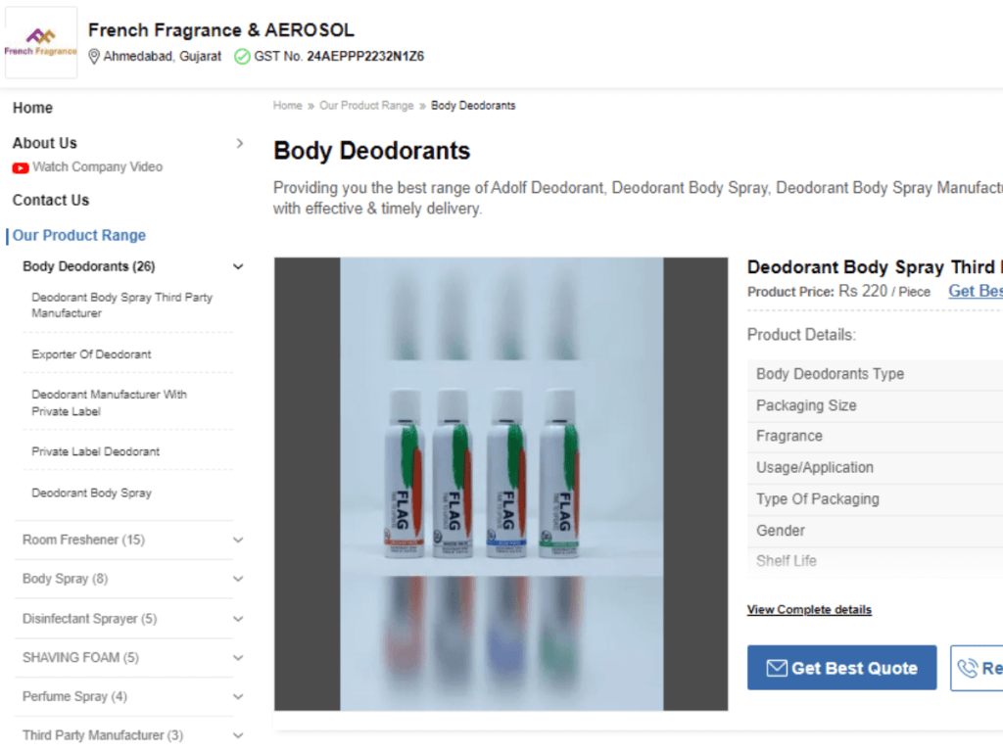Open Exporter Of Deodorant link
1003x752 pixels.
pos(91,354)
